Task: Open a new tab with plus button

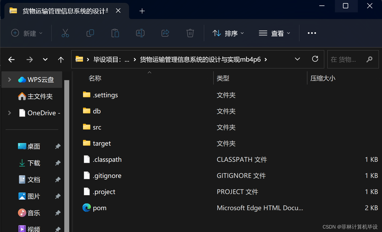Action: pos(142,11)
